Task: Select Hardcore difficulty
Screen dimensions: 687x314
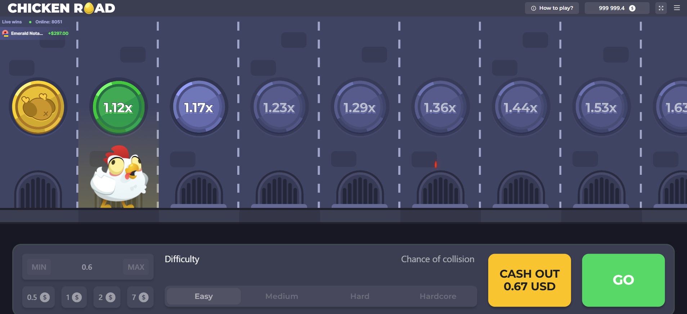Action: pyautogui.click(x=438, y=296)
